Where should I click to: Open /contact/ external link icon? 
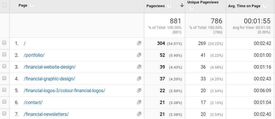click(139, 102)
